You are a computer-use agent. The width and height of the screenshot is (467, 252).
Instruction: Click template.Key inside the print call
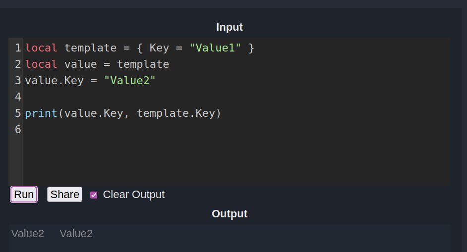(175, 113)
